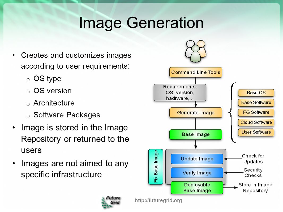Select the Command Line Tools box
This screenshot has width=283, height=212.
tap(196, 72)
